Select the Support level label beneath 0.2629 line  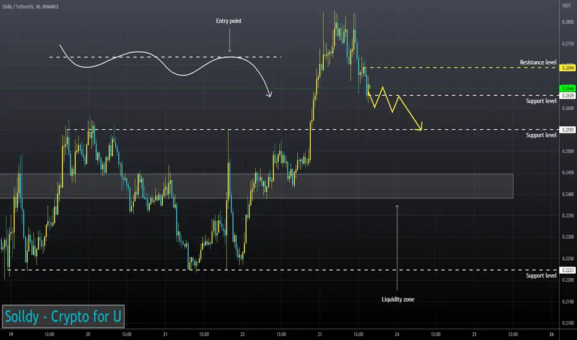[541, 101]
